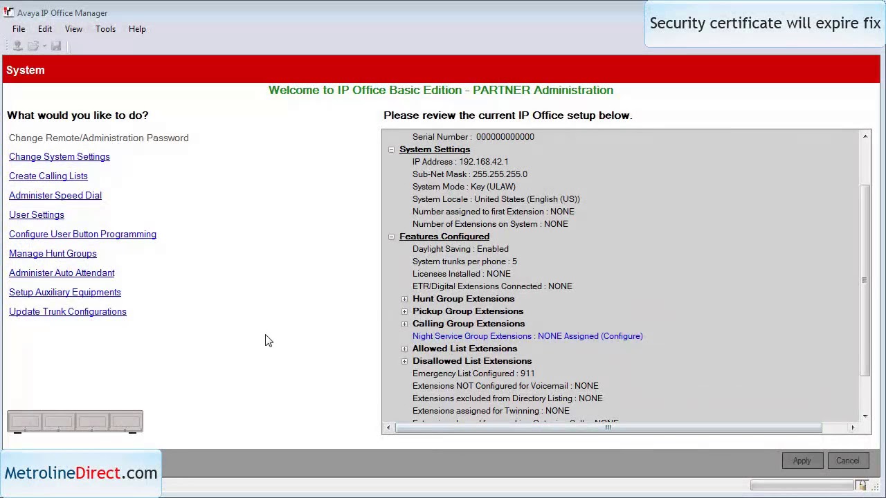This screenshot has width=886, height=498.
Task: Expand Hunt Group Extensions
Action: coord(404,299)
